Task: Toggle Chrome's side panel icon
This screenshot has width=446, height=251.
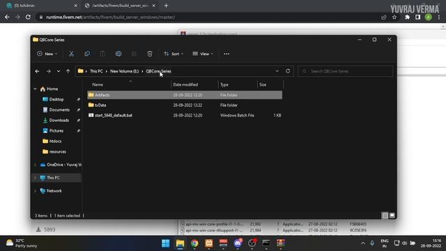Action: click(x=417, y=17)
